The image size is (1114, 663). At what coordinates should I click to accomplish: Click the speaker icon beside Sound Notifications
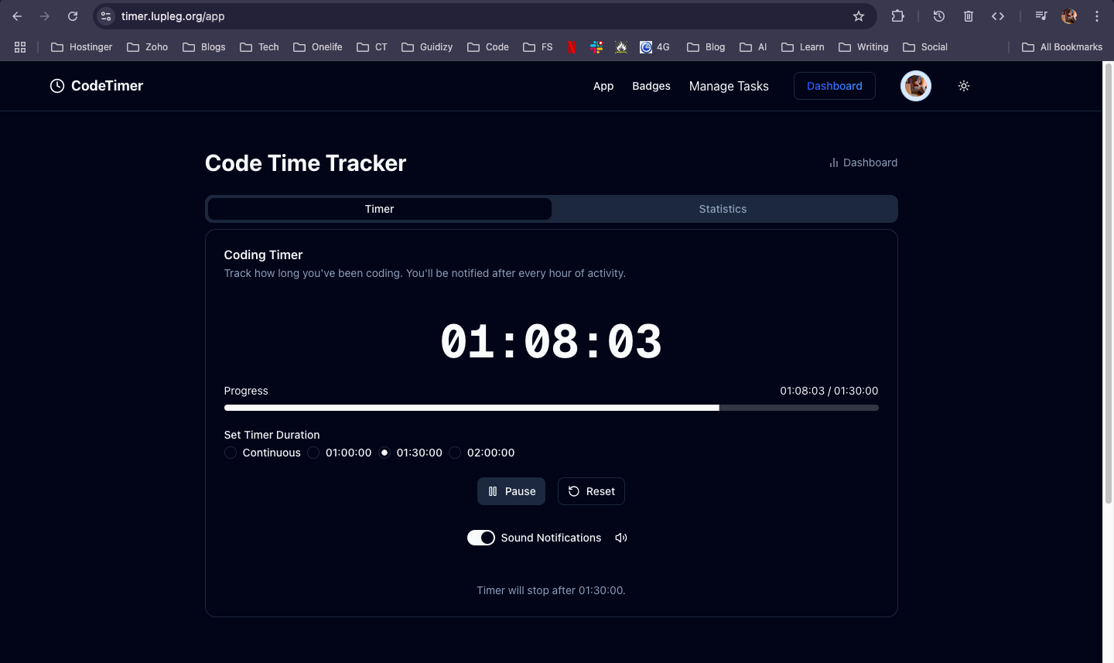tap(620, 537)
